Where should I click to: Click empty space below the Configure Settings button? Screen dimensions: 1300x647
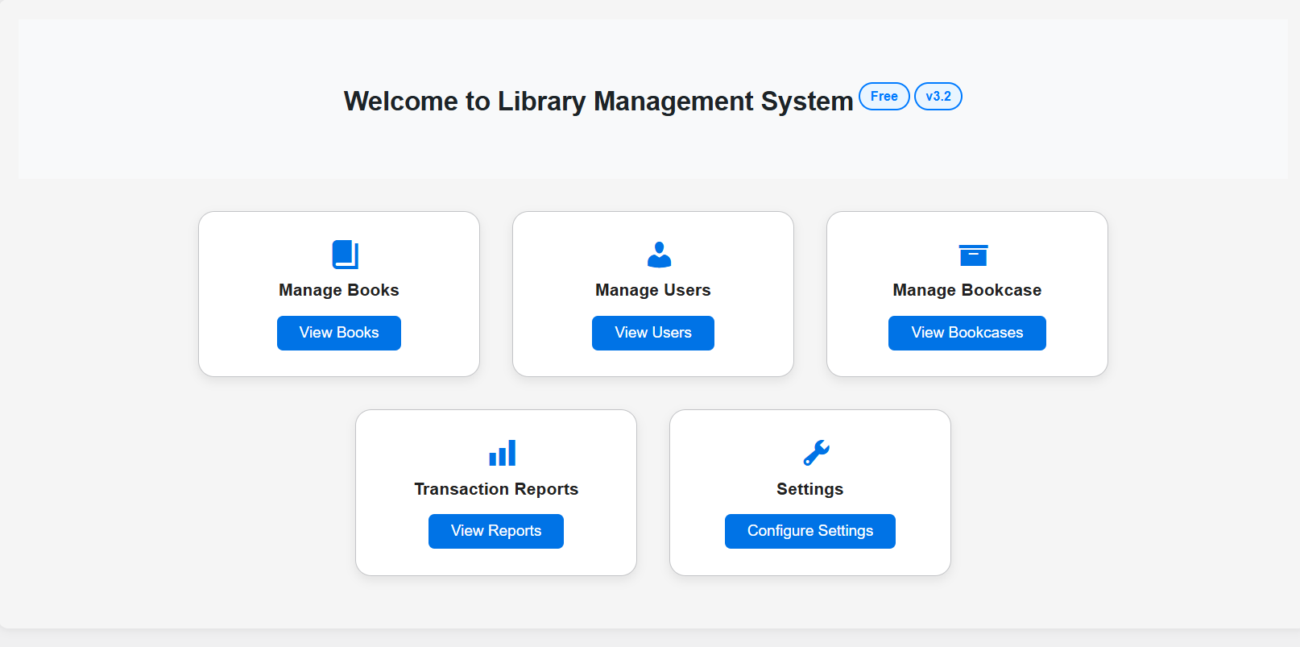(809, 562)
